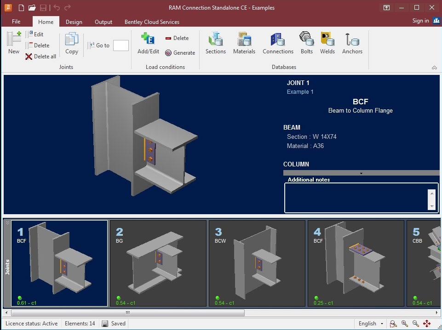Click the New joint icon
This screenshot has height=330, width=442.
[14, 43]
